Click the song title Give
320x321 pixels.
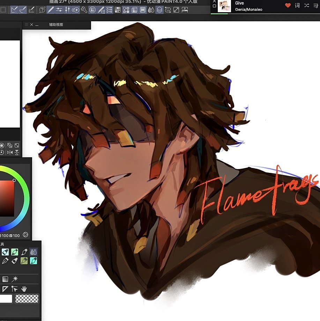[x=239, y=3]
